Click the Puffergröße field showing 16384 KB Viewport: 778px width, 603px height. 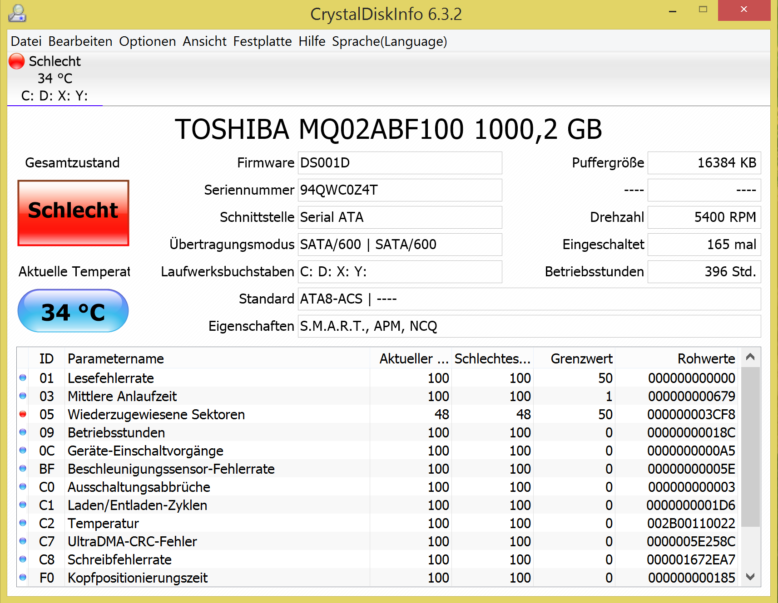(704, 163)
